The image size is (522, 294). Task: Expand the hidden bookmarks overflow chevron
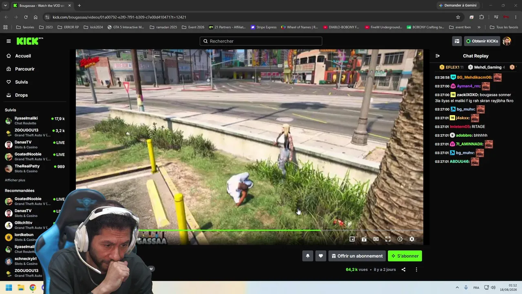479,27
